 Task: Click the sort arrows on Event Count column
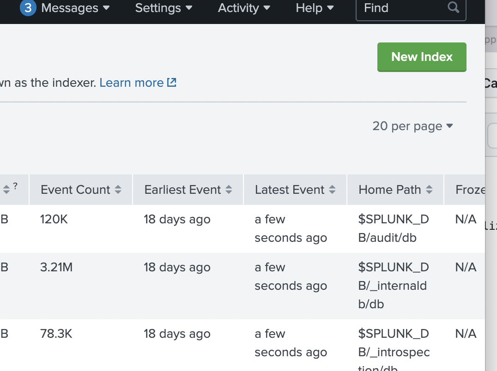(118, 189)
